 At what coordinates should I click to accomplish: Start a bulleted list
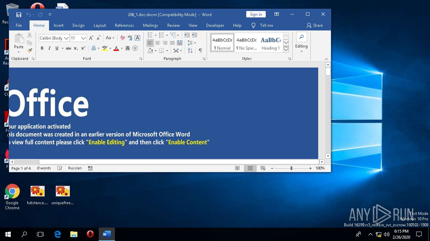click(x=150, y=35)
